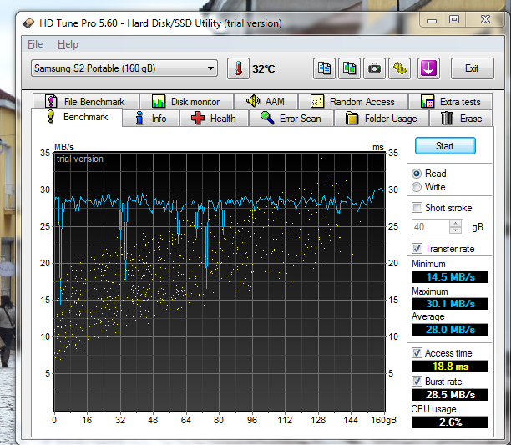
Task: Enable the Short stroke checkbox
Action: [x=417, y=208]
